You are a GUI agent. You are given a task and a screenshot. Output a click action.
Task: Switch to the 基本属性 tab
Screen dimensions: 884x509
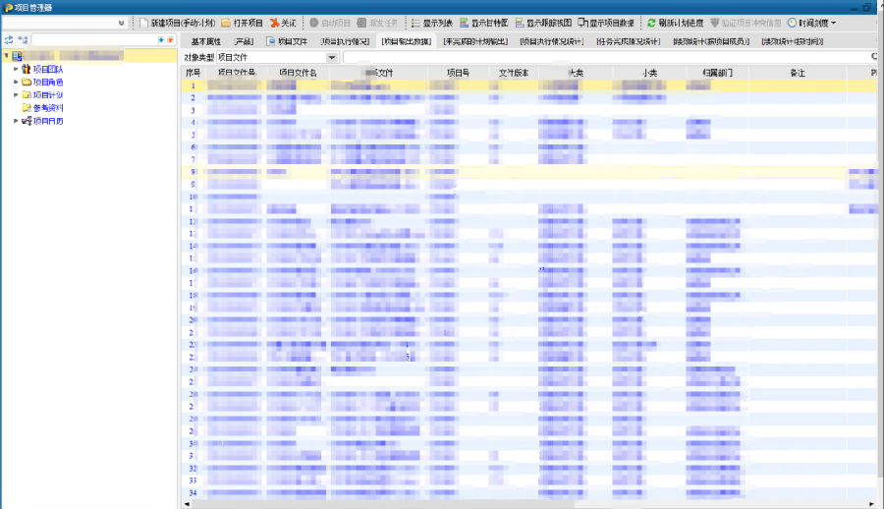(x=205, y=42)
